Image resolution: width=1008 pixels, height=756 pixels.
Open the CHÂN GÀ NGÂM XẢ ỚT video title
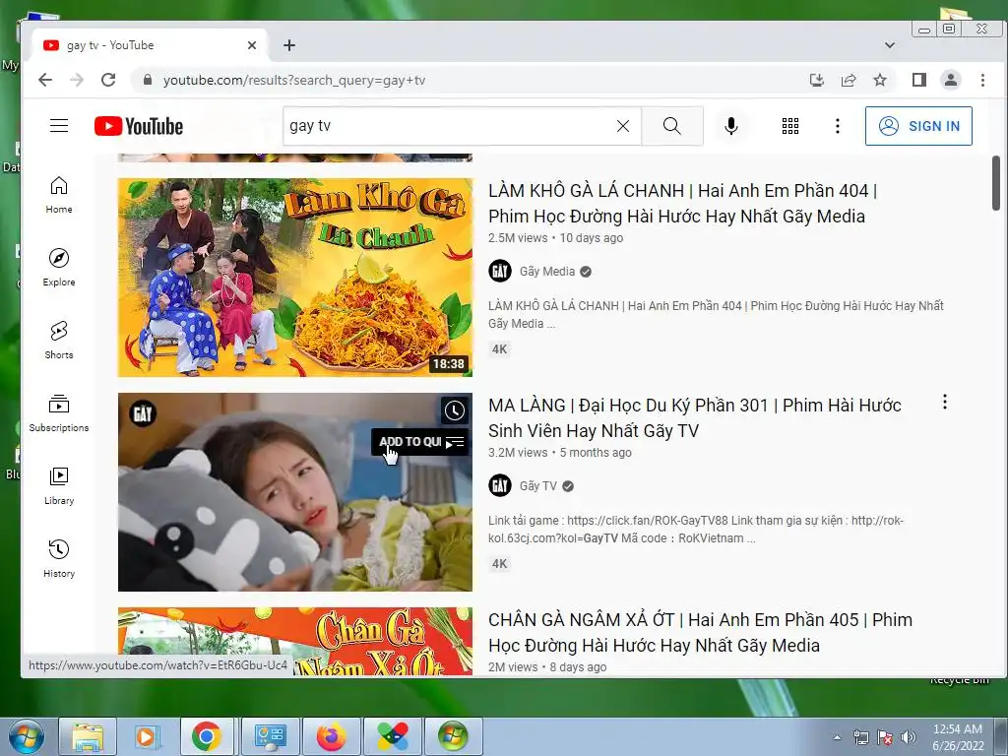[700, 633]
